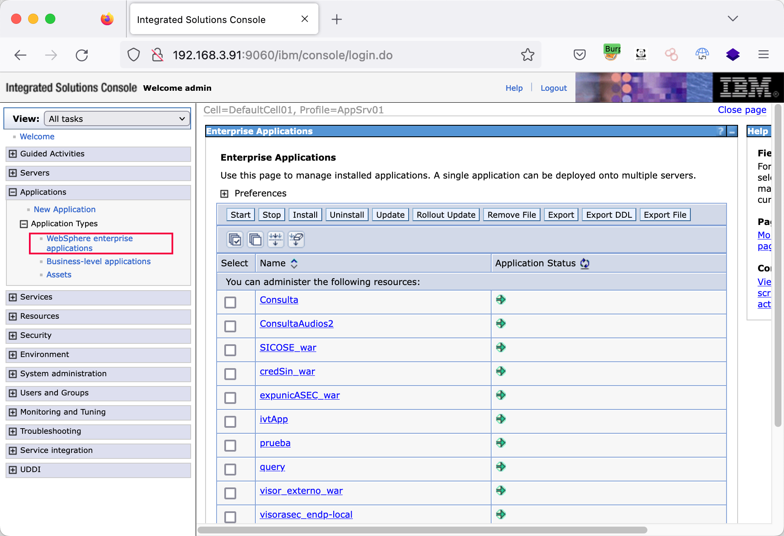The image size is (784, 536).
Task: Expand the Servers navigation group
Action: [13, 173]
